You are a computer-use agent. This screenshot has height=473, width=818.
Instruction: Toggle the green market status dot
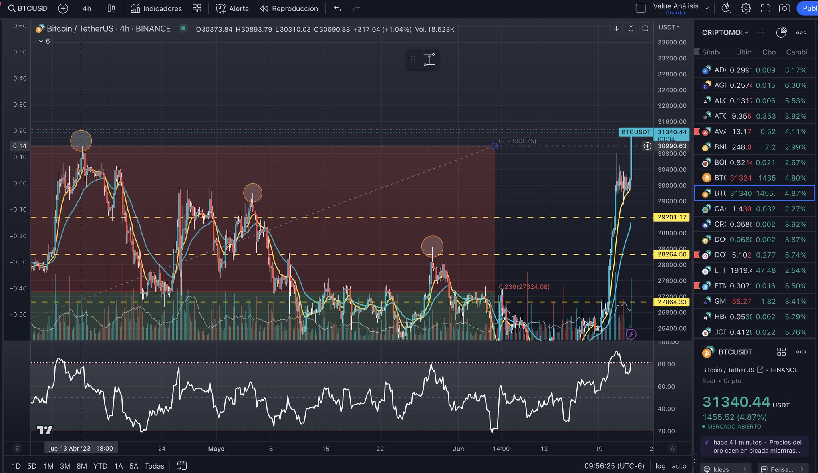pyautogui.click(x=183, y=28)
